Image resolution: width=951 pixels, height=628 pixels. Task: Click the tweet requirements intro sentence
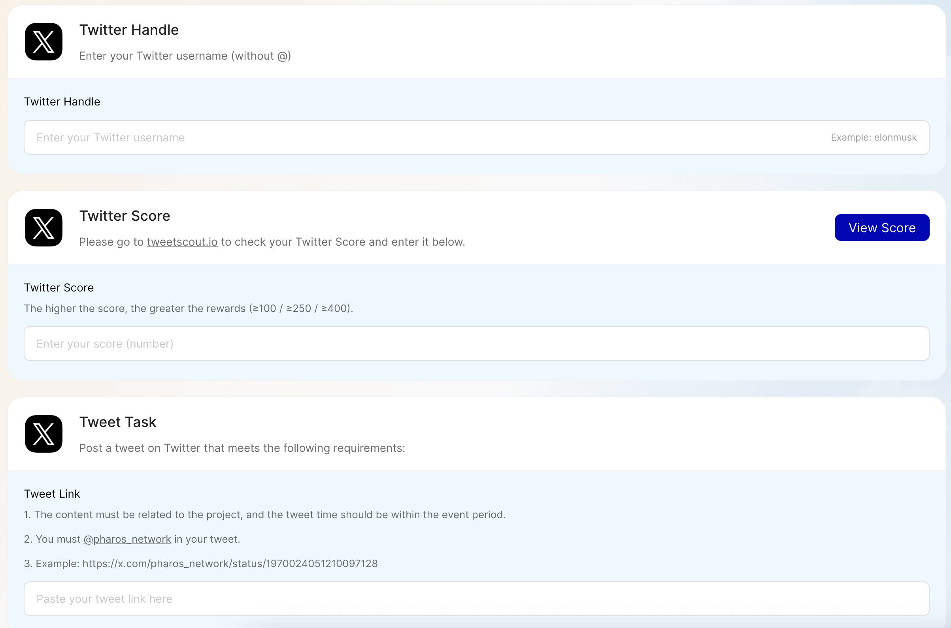click(x=242, y=448)
